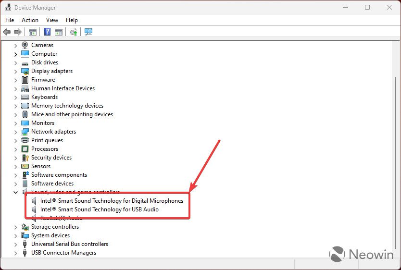Expand the Cameras category
401x270 pixels.
click(16, 46)
